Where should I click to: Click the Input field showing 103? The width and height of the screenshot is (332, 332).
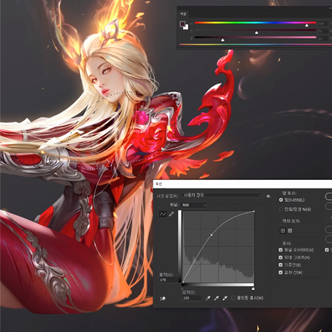click(192, 298)
